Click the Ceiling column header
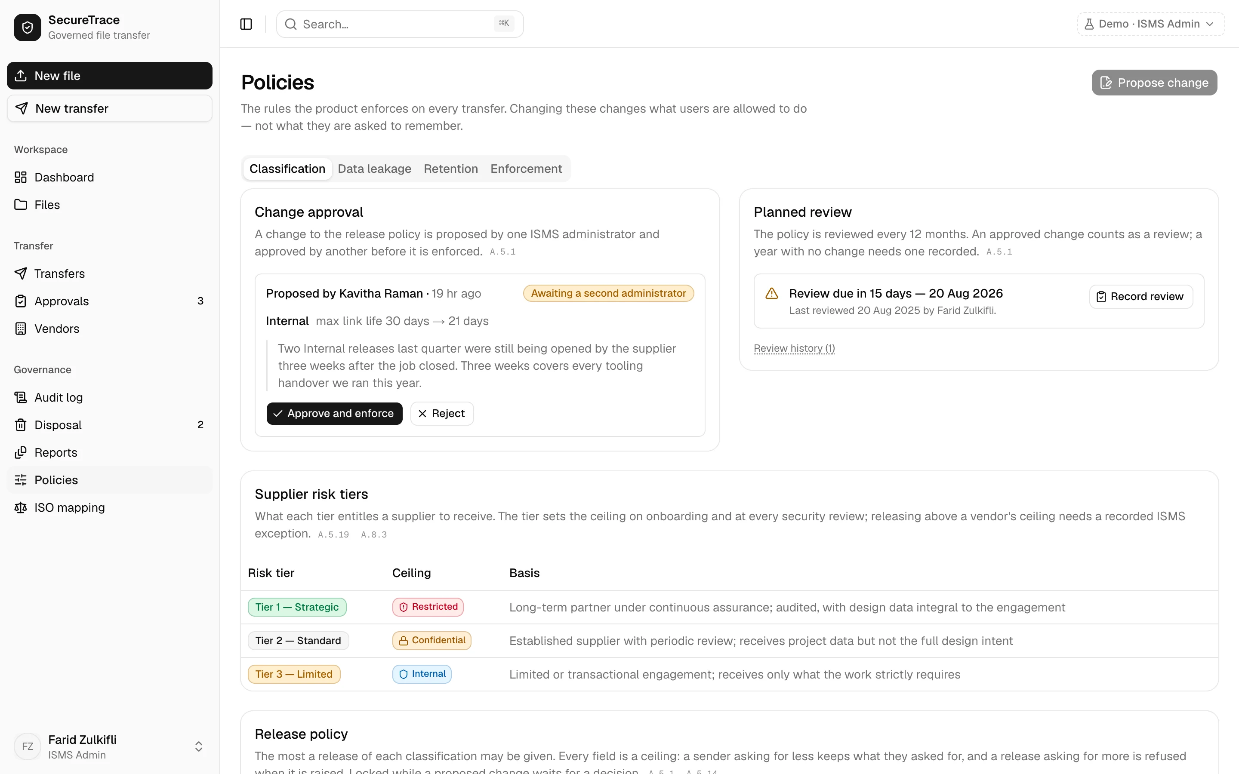Screen dimensions: 1239x774 (x=411, y=573)
